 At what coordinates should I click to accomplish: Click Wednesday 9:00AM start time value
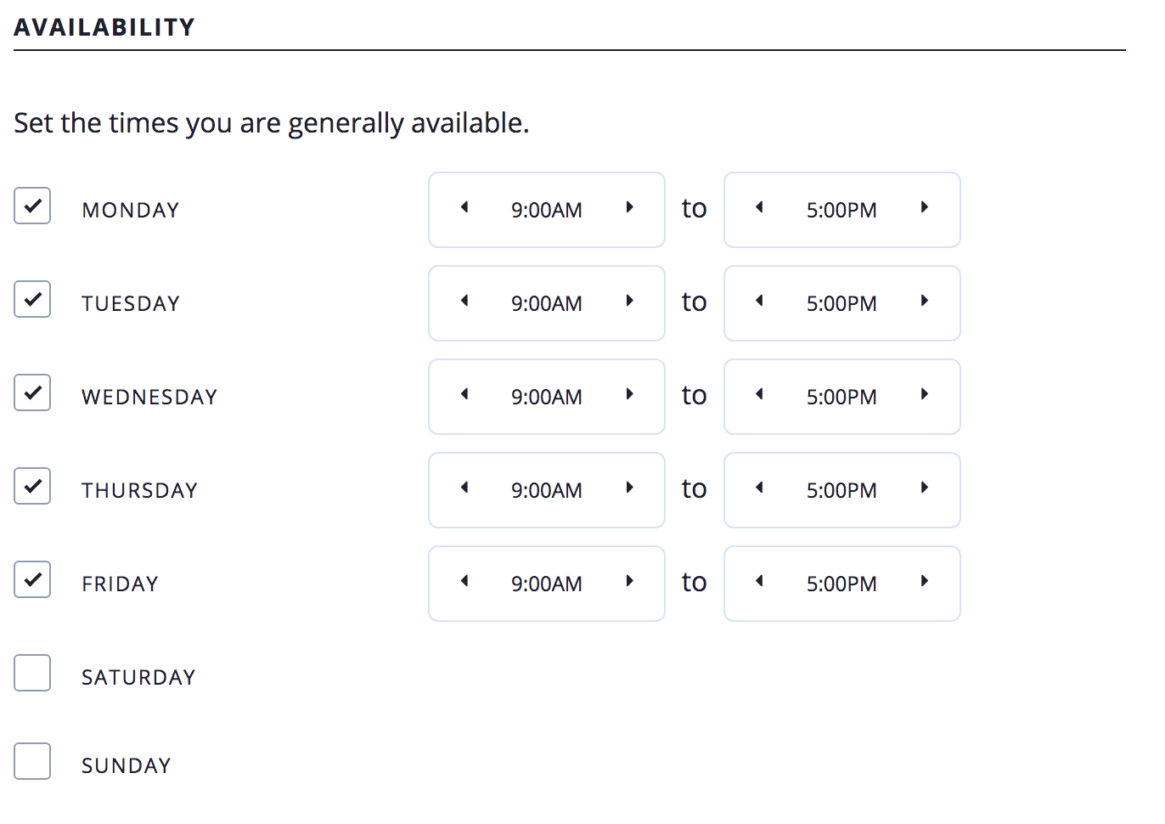tap(546, 397)
